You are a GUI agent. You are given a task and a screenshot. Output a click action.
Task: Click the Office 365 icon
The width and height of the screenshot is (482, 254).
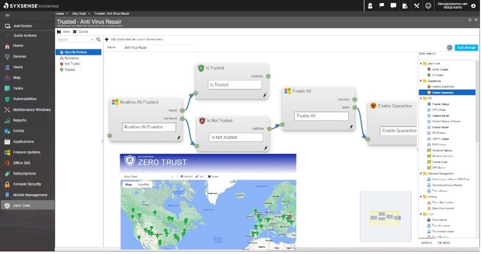tap(7, 163)
